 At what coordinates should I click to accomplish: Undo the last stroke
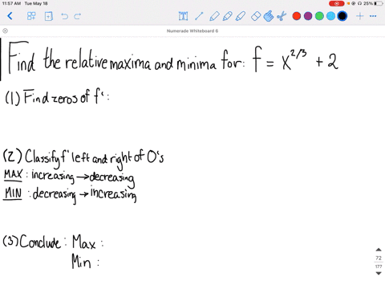64,16
